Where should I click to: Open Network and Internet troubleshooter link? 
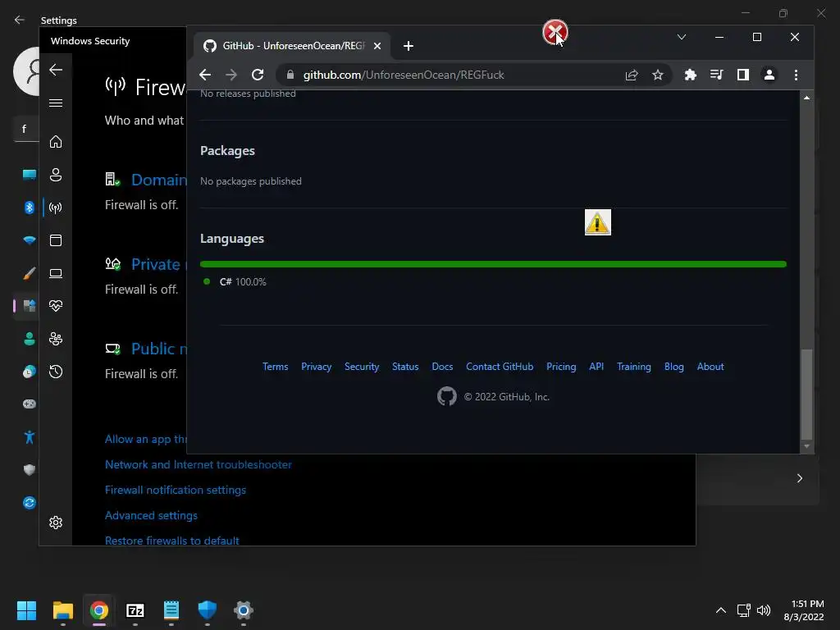click(x=199, y=464)
